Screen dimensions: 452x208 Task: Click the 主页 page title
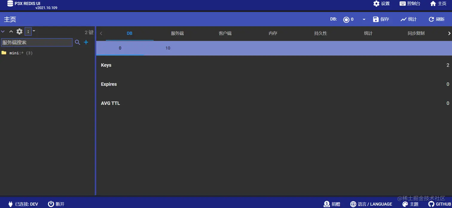(x=10, y=19)
